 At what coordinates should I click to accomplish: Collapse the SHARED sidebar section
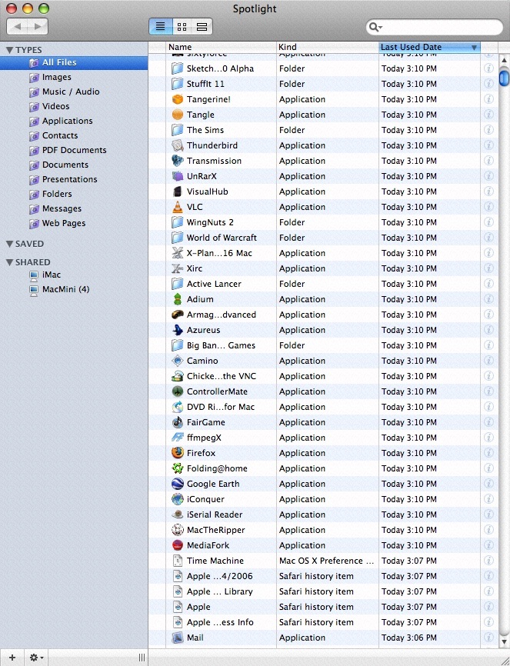tap(9, 262)
